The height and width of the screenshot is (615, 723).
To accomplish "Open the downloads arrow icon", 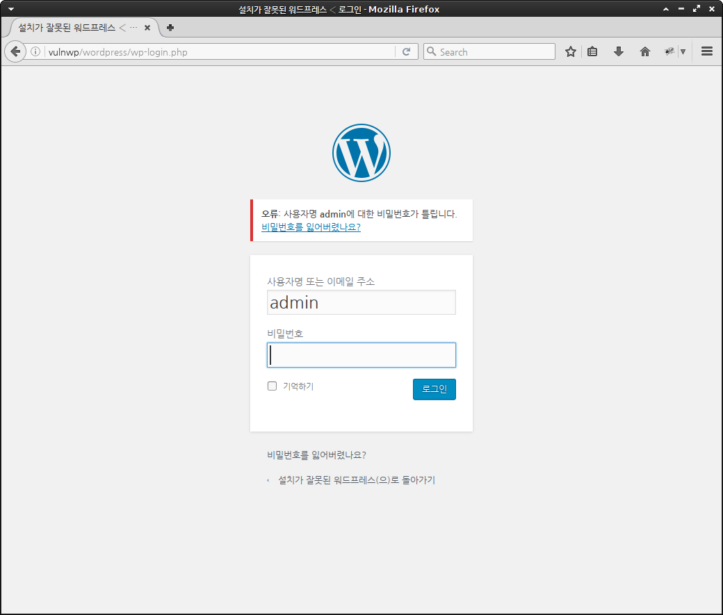I will pos(619,51).
